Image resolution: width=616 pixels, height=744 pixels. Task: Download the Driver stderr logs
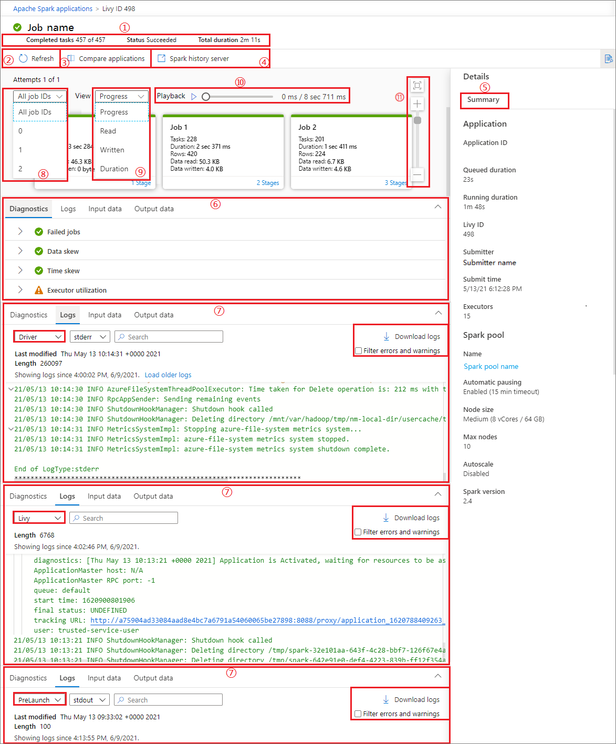pyautogui.click(x=409, y=336)
